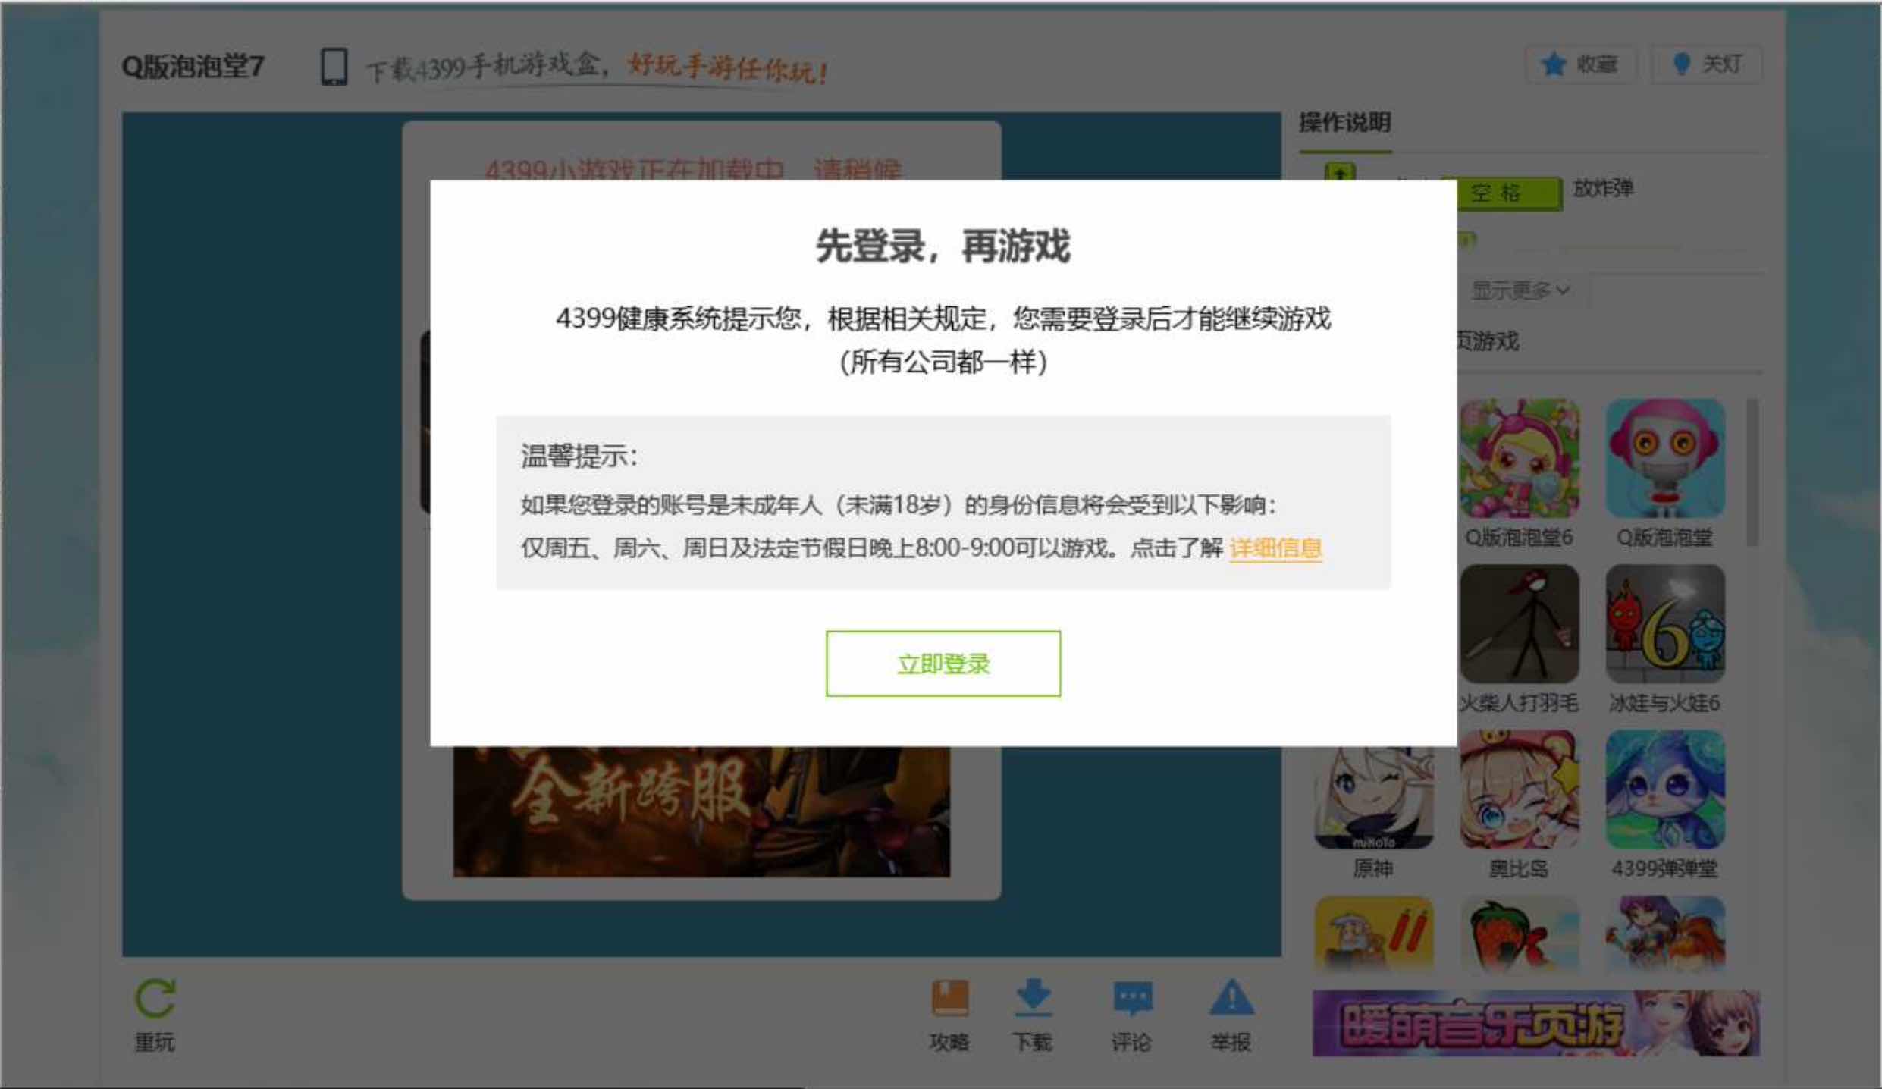Open the 评论 comments bubble icon
Screen dimensions: 1882x1089
pyautogui.click(x=1132, y=998)
